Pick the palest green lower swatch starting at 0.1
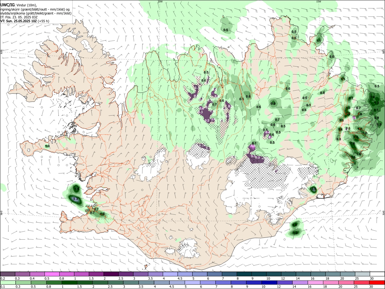Viewport: 385px width, 289px height. (8, 283)
